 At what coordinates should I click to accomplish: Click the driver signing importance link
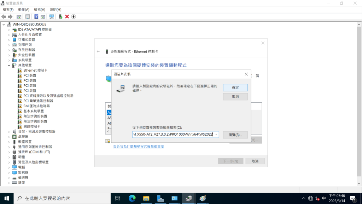(x=138, y=146)
